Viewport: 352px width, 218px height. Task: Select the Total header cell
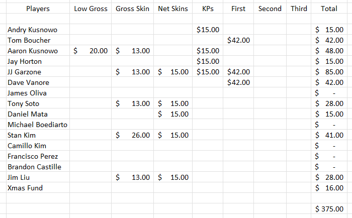329,9
